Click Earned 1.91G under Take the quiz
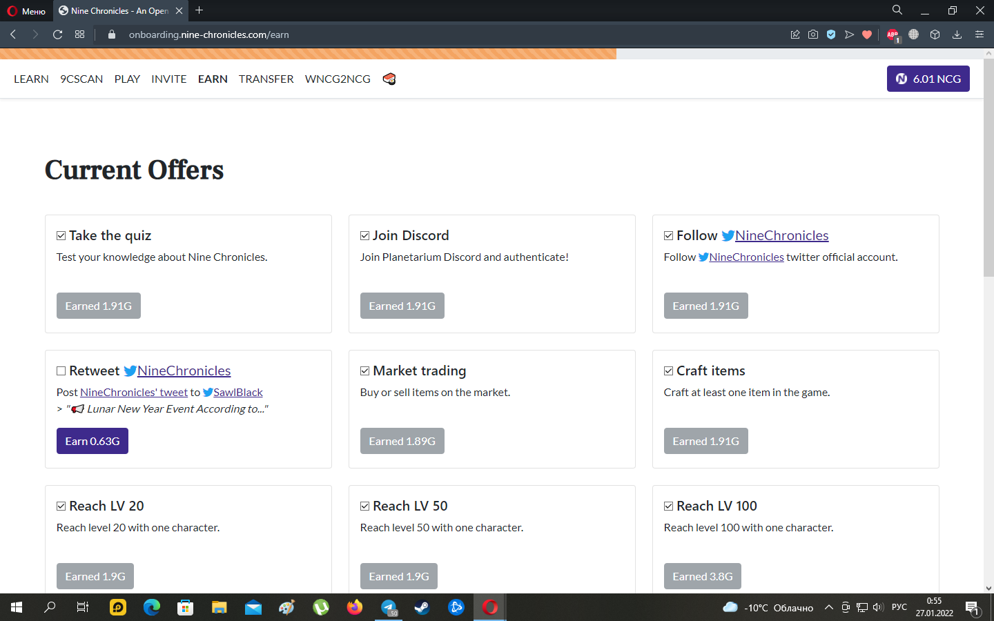This screenshot has width=994, height=621. coord(99,306)
